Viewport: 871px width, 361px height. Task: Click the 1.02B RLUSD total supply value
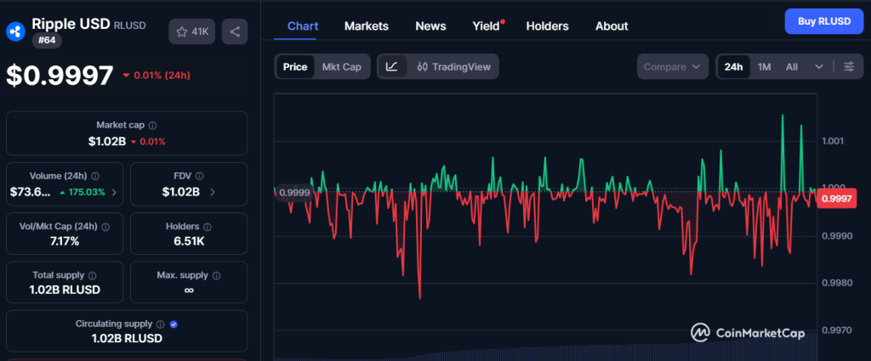click(x=65, y=290)
